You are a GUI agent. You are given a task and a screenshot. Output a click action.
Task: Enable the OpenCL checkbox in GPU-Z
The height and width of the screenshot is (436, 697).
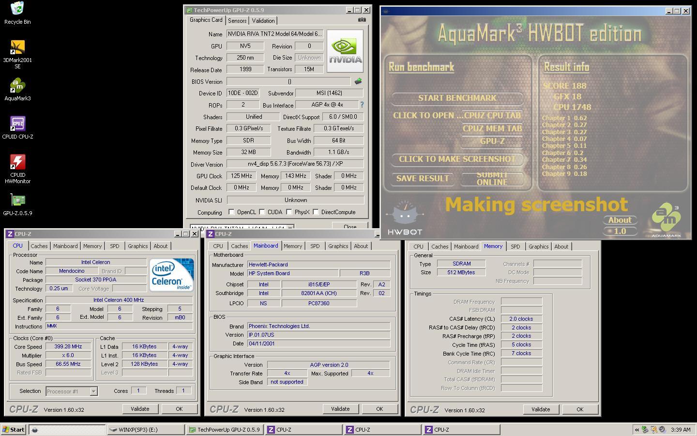pos(231,212)
